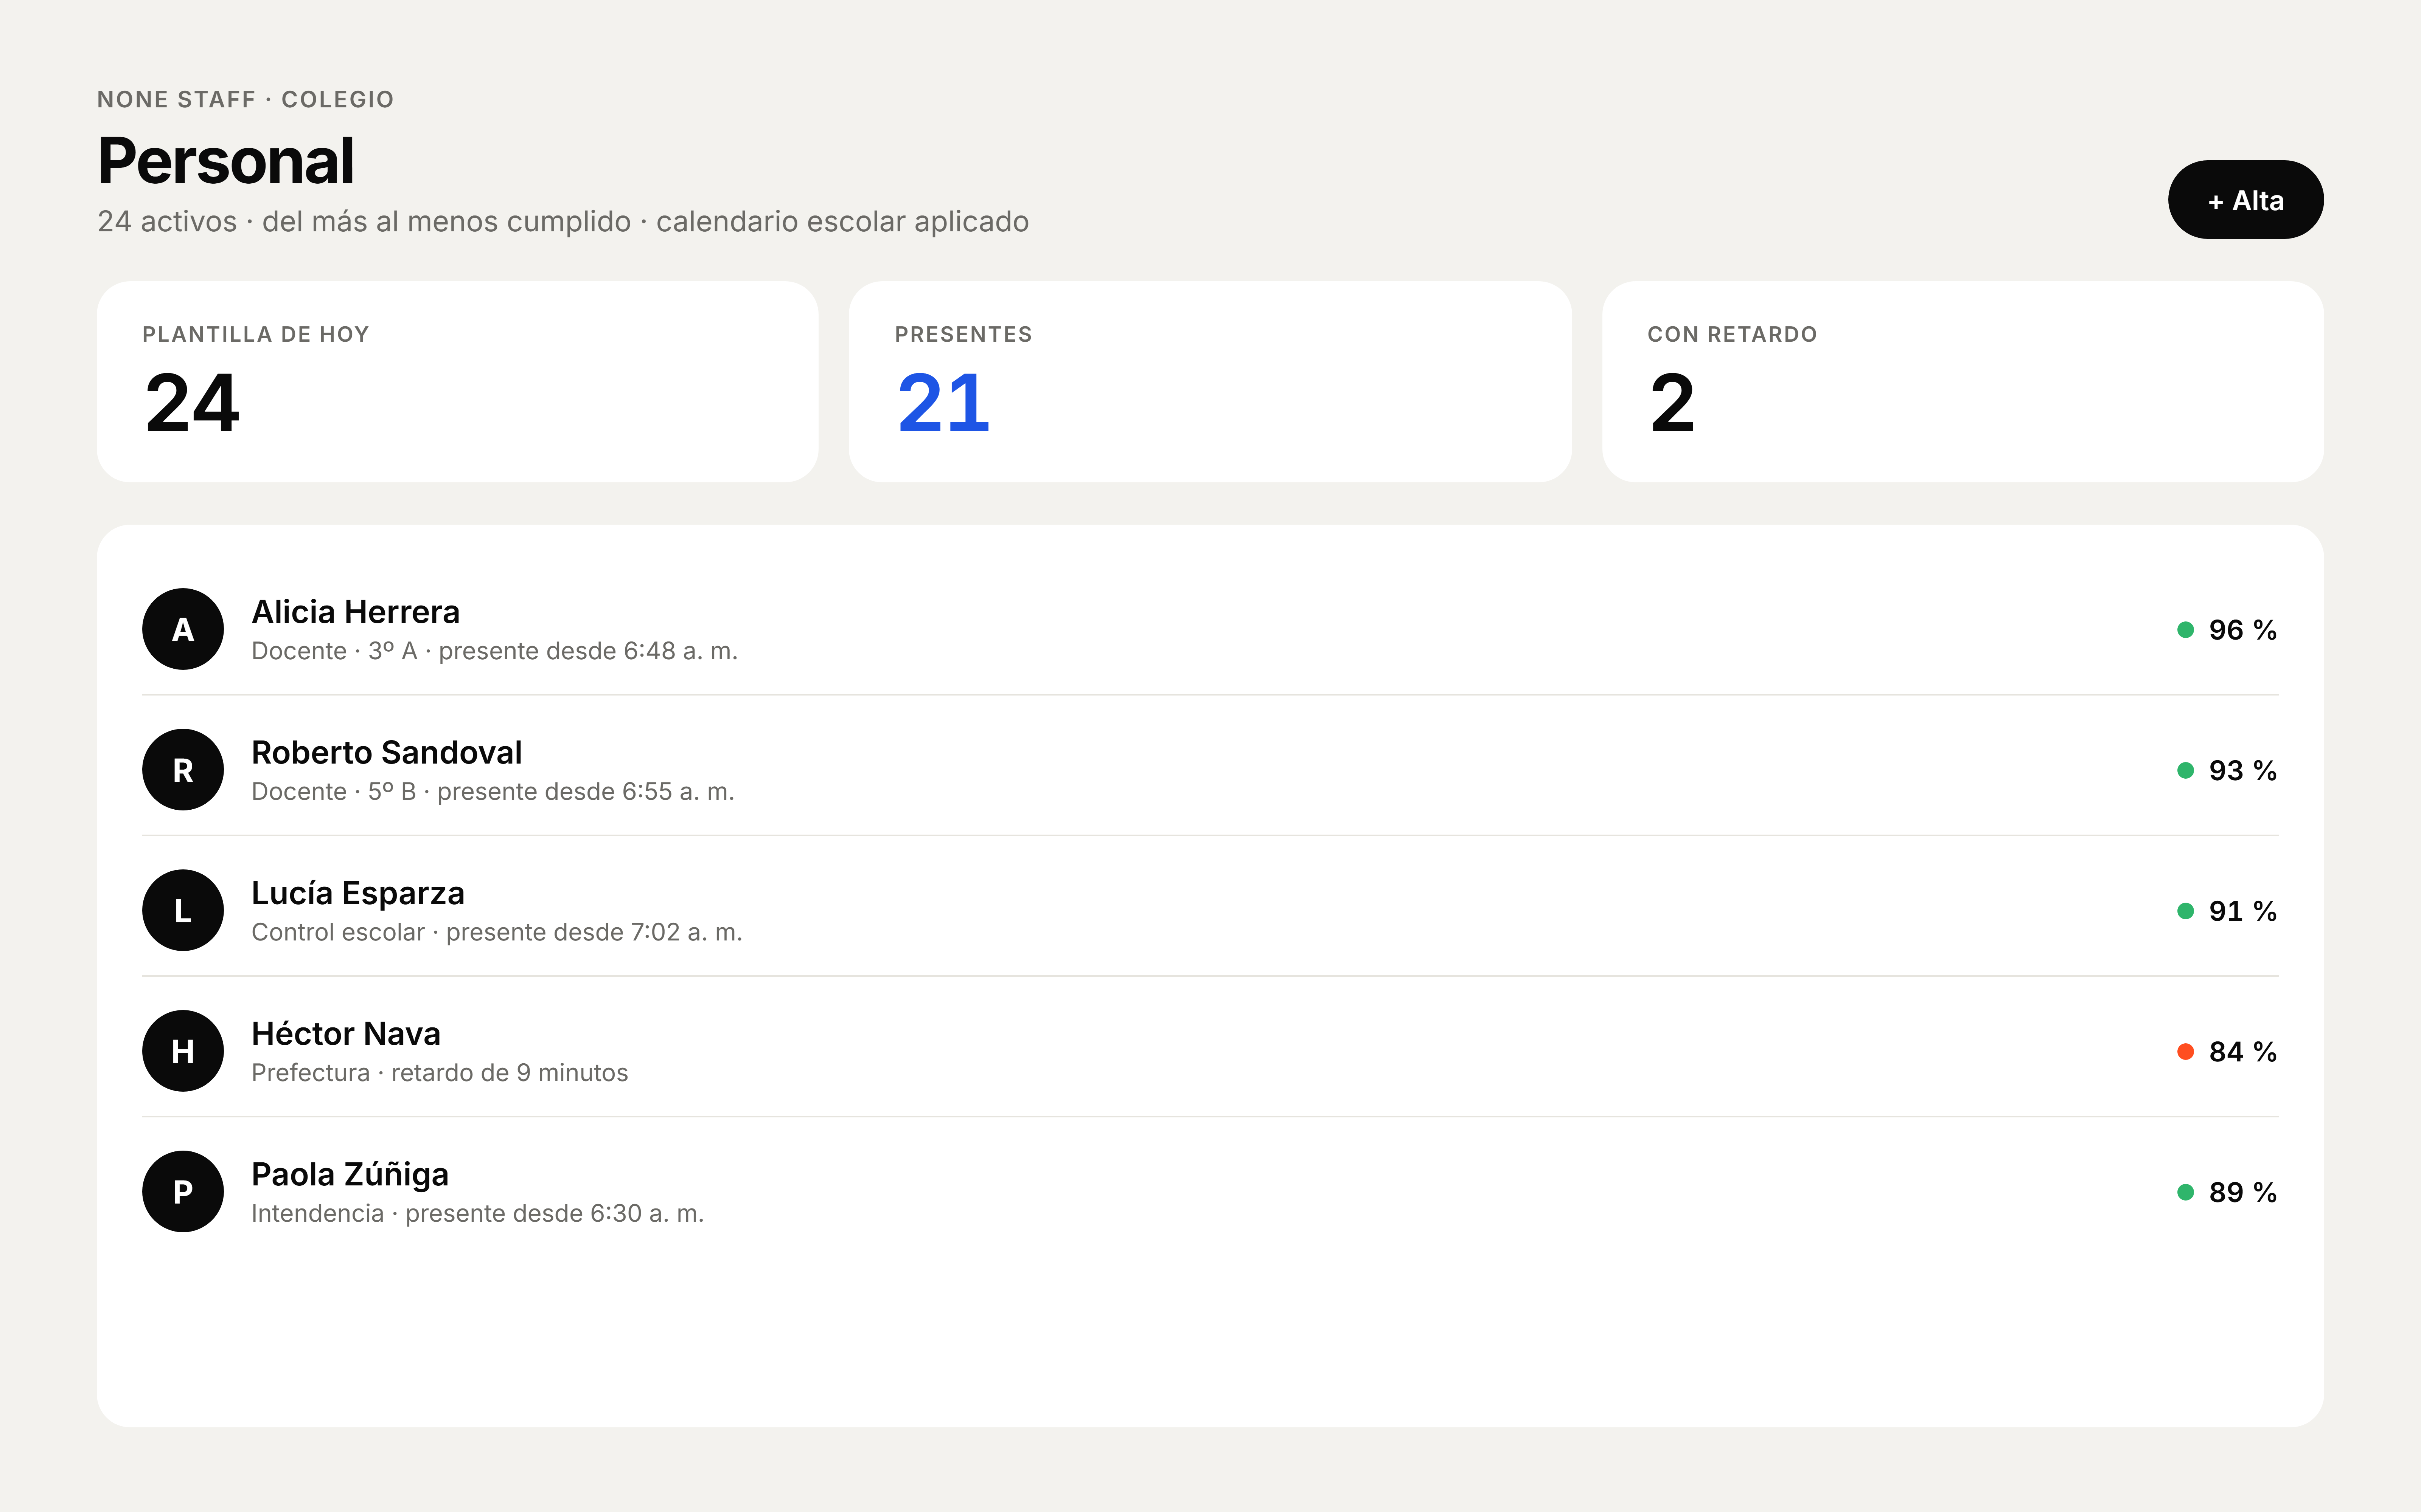2421x1512 pixels.
Task: Open the Plantilla de hoy card
Action: (457, 382)
